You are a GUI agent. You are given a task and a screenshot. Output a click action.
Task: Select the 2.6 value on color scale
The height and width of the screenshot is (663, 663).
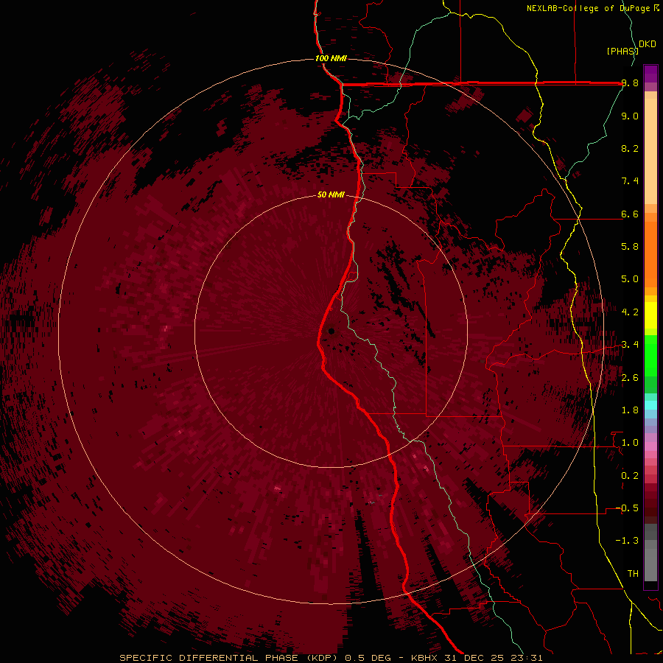[x=630, y=378]
